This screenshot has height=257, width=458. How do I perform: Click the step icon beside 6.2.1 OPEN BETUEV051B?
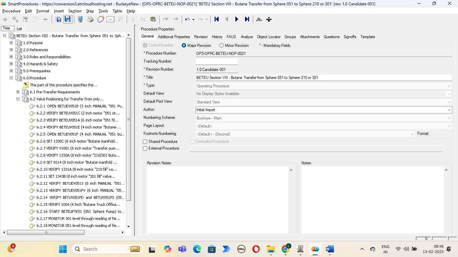[32, 106]
